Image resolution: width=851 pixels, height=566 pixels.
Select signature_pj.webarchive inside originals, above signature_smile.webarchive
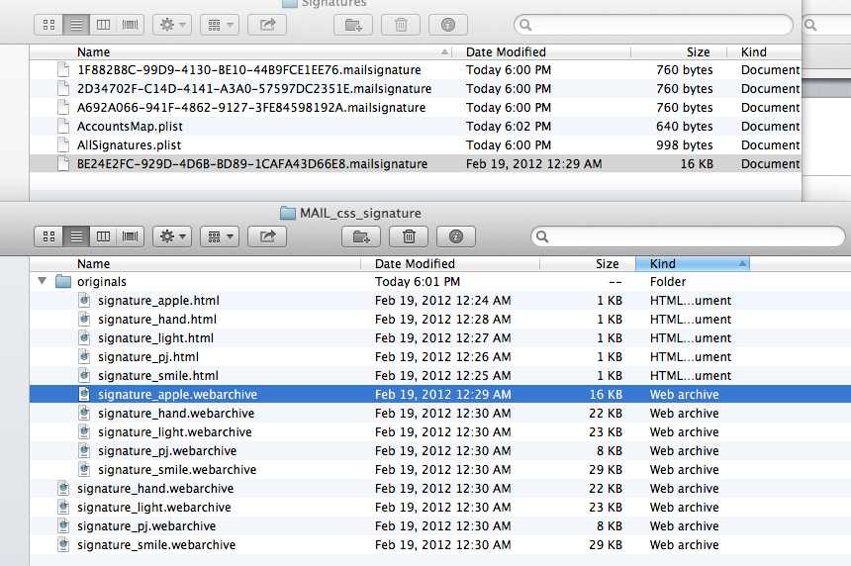click(440, 451)
